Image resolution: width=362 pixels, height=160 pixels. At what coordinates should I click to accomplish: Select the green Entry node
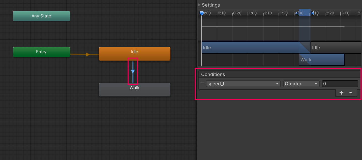tap(41, 52)
